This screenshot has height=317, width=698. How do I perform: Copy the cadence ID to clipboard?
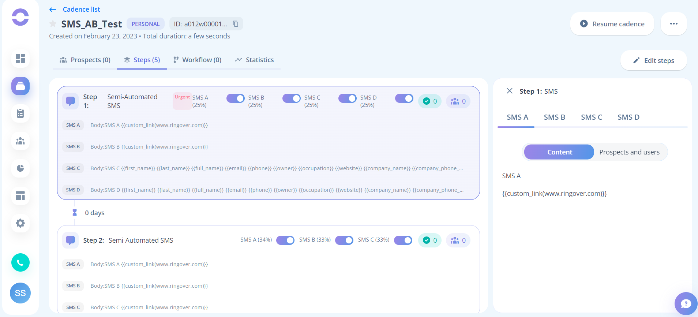(236, 24)
